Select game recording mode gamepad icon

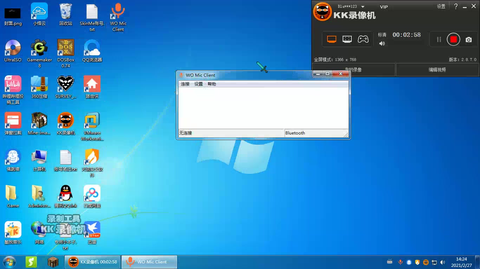coord(363,39)
